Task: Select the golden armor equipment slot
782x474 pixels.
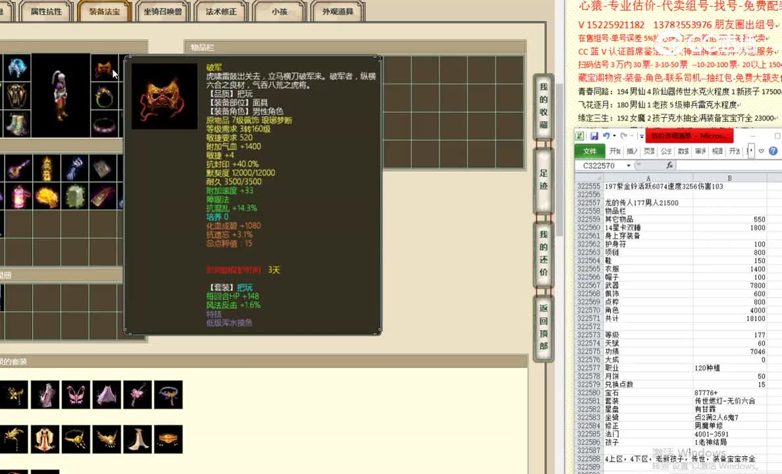Action: pyautogui.click(x=16, y=96)
